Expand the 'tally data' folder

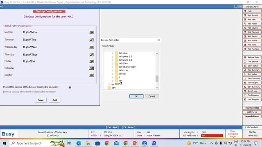pyautogui.click(x=113, y=53)
